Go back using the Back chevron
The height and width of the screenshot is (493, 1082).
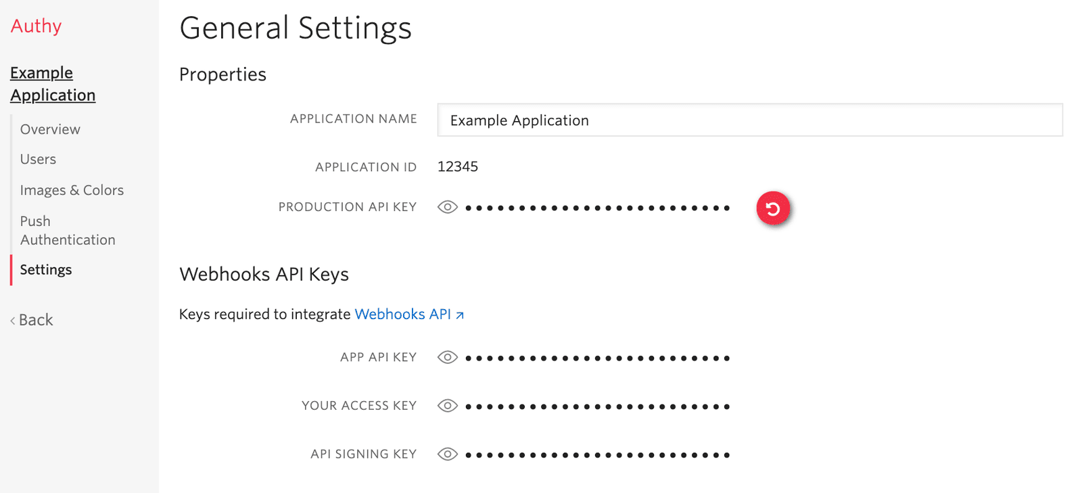point(32,320)
